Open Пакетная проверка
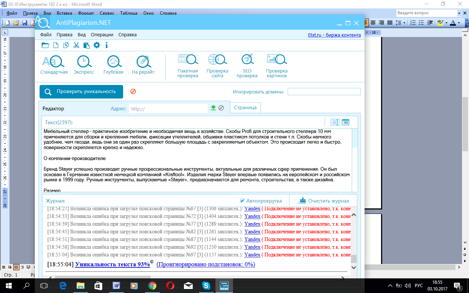The height and width of the screenshot is (293, 469). point(188,66)
